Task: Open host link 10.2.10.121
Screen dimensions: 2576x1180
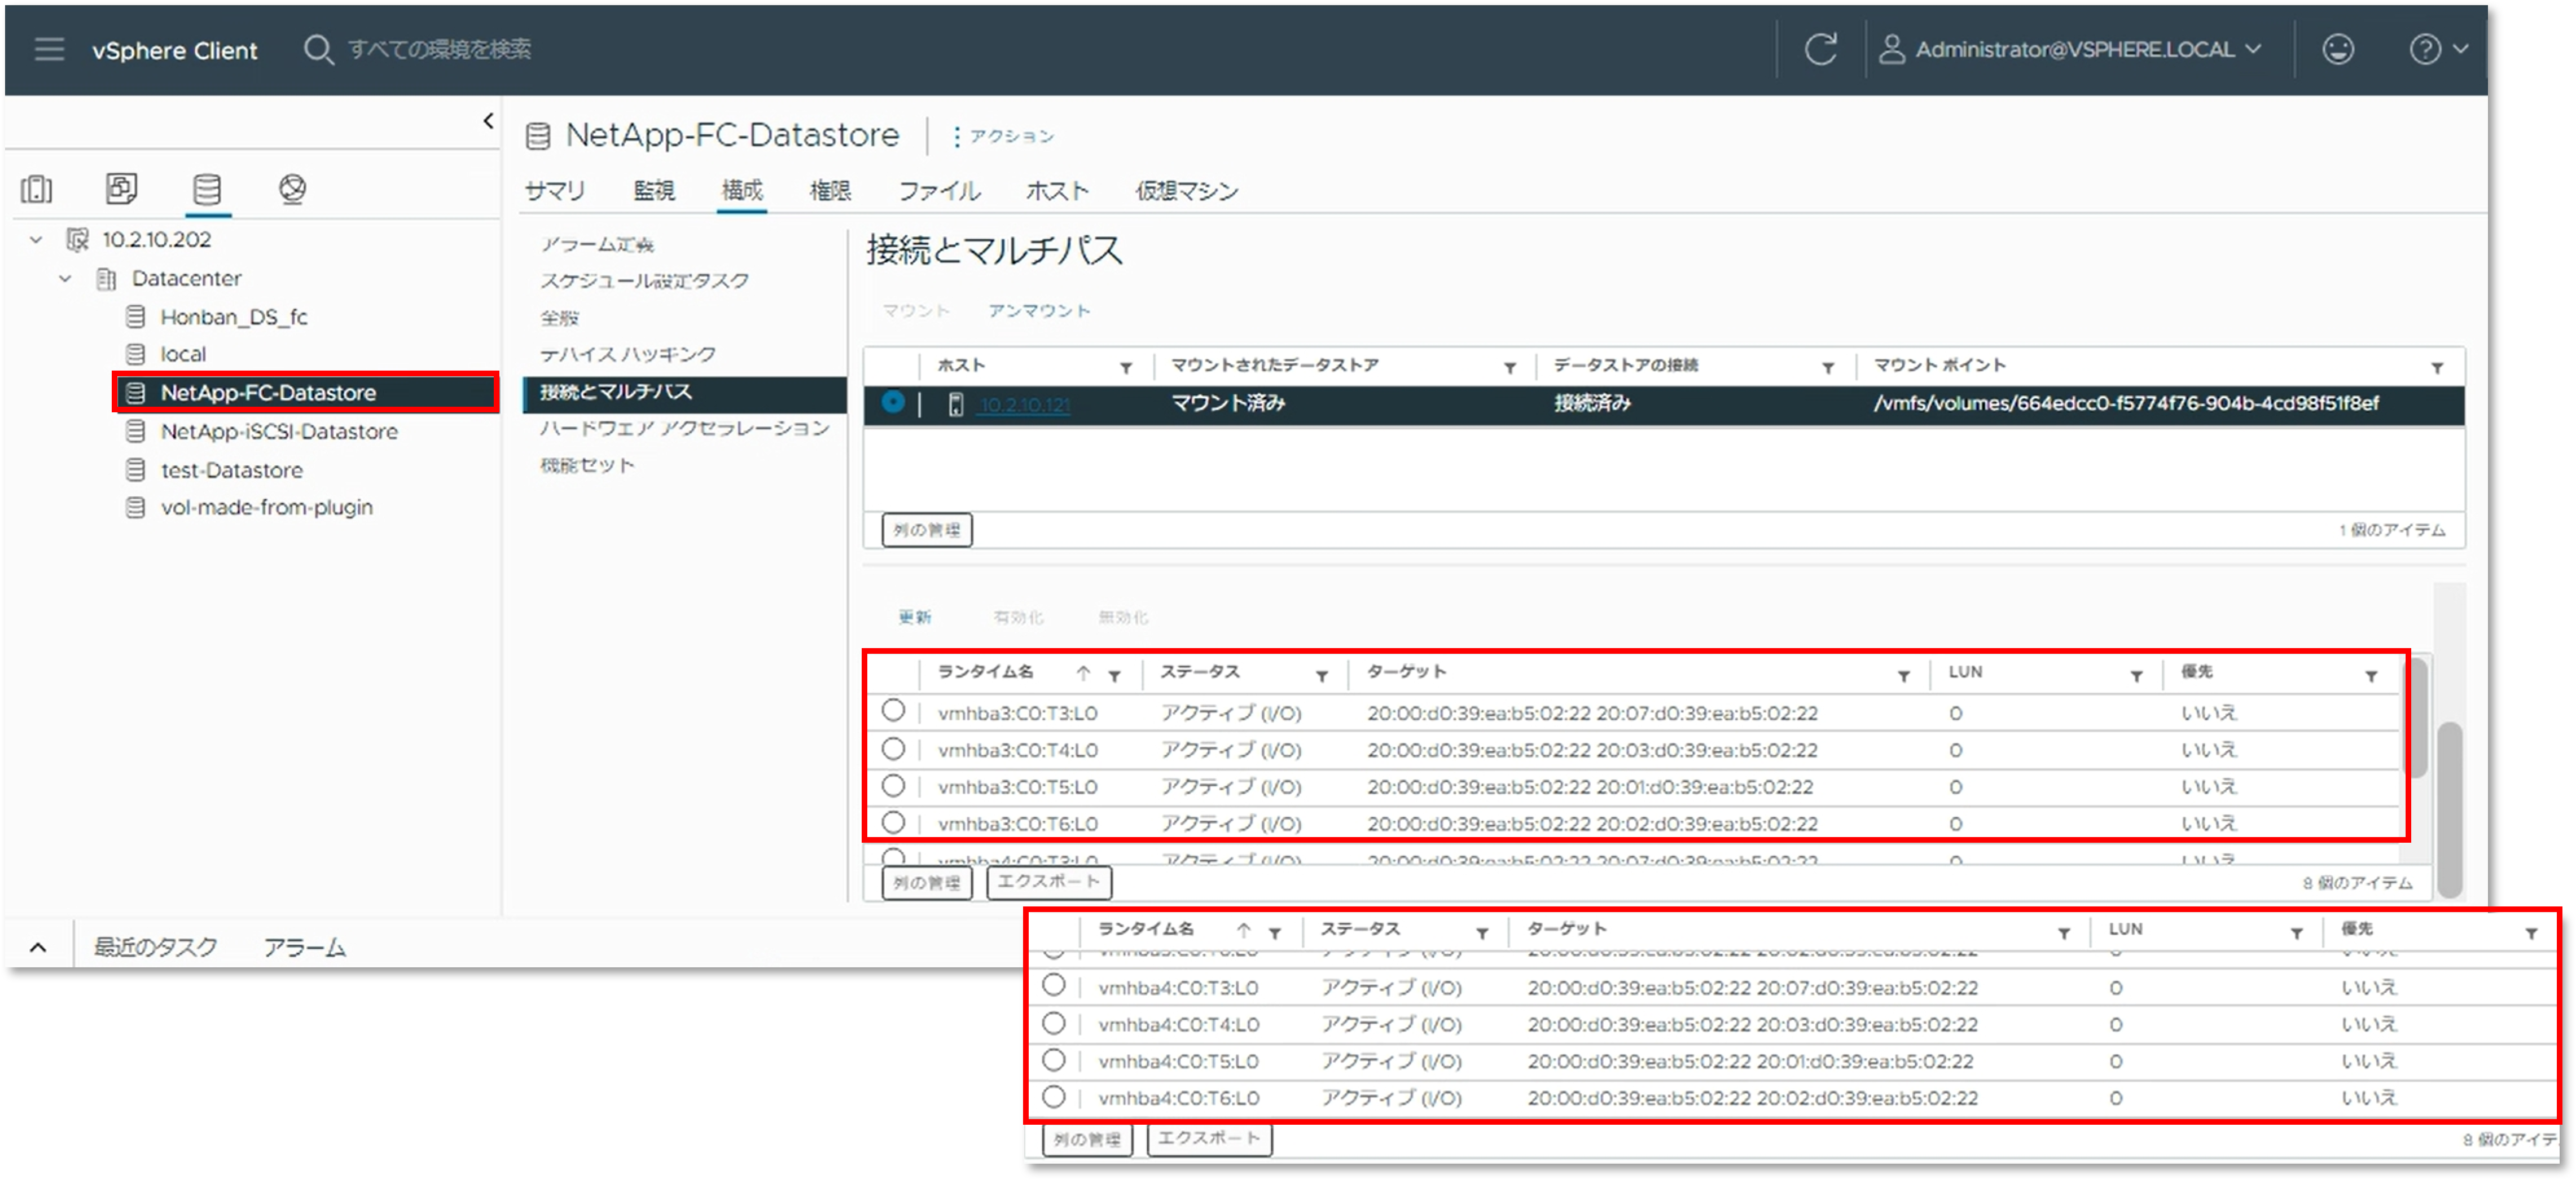Action: click(1025, 404)
